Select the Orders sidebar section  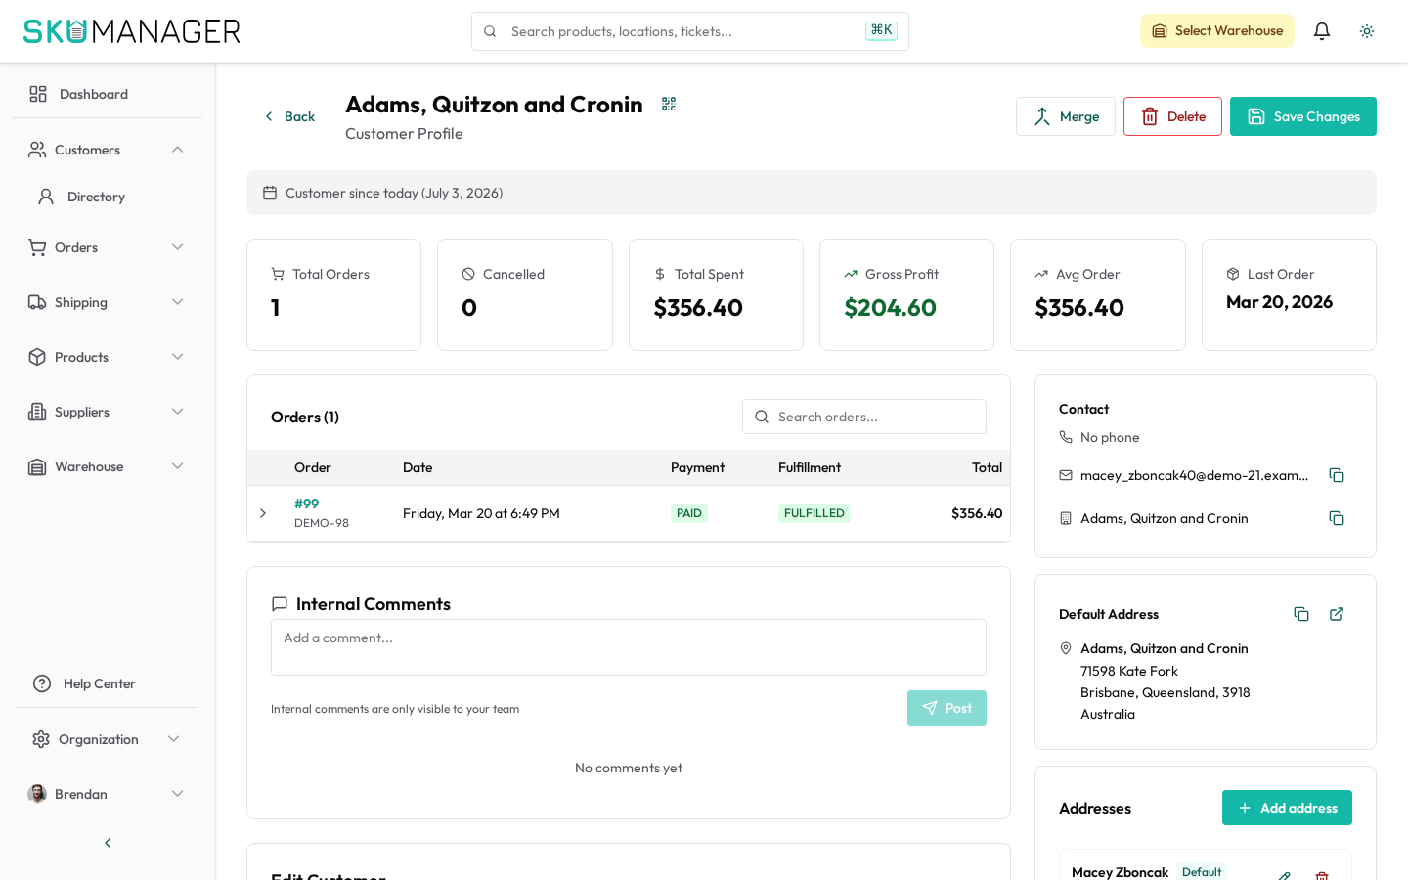107,247
